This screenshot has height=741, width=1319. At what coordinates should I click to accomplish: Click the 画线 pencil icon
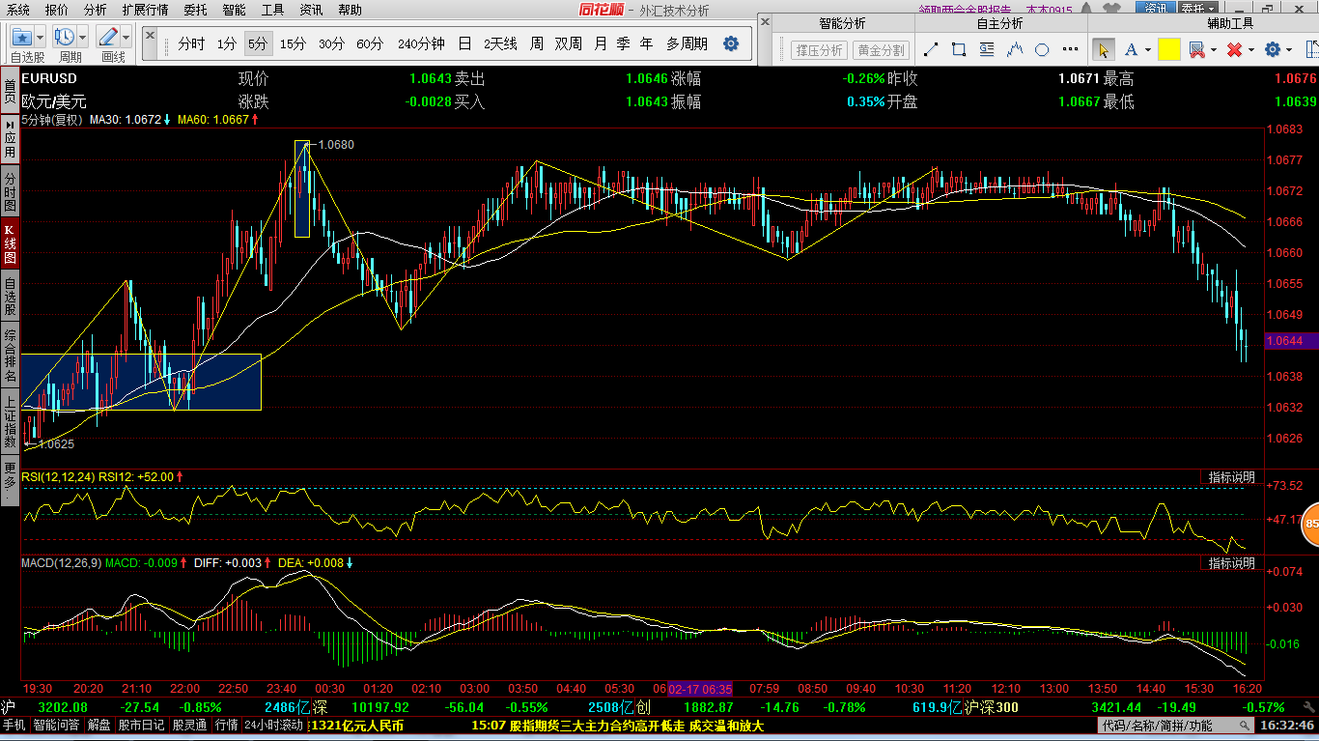pos(108,37)
